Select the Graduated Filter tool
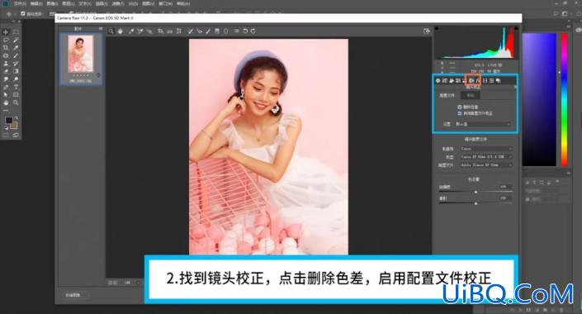582x314 pixels. tap(217, 31)
